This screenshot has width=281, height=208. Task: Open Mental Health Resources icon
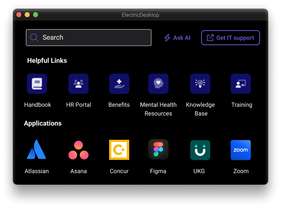158,84
